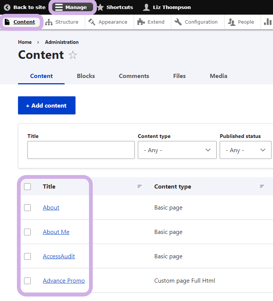Go to the Extend modules section

click(x=151, y=22)
